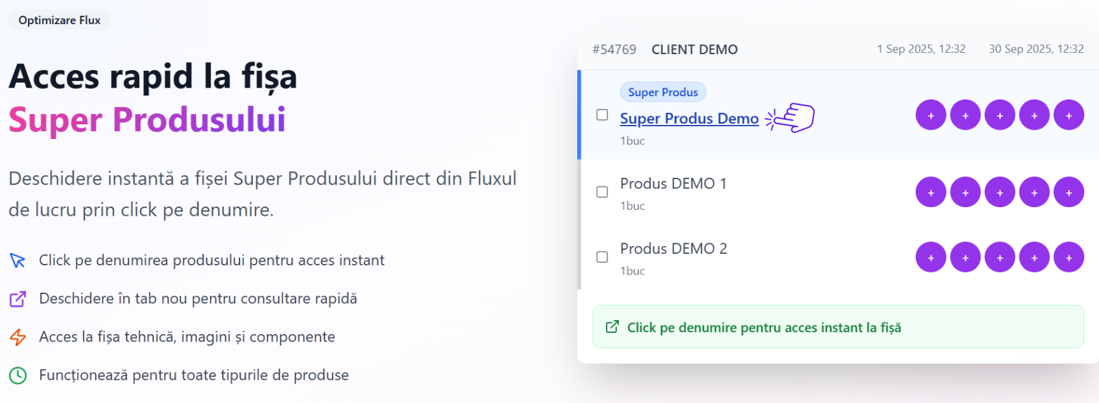Image resolution: width=1099 pixels, height=403 pixels.
Task: Click last purple plus on Super Produs Demo row
Action: click(1069, 115)
